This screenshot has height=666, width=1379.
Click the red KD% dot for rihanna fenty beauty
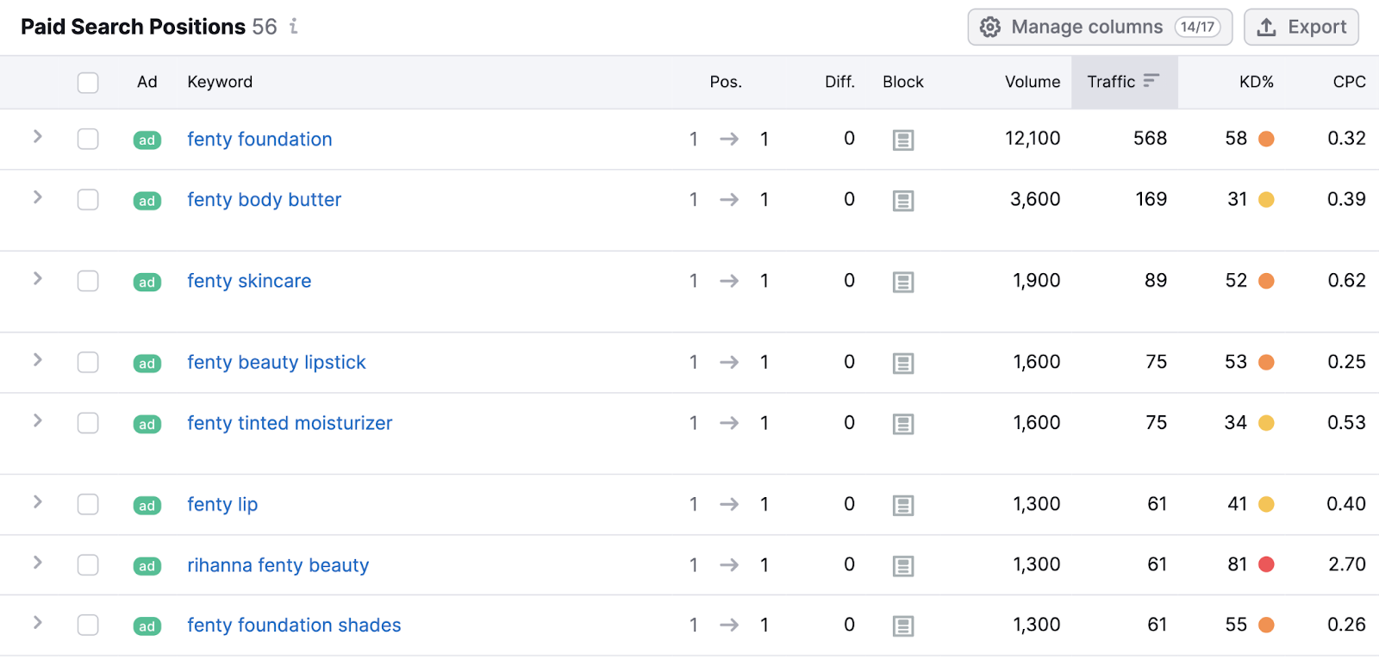[x=1264, y=564]
